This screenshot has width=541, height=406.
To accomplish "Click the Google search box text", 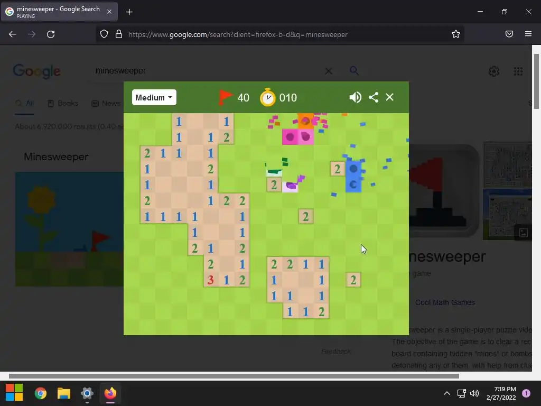I will tap(120, 71).
